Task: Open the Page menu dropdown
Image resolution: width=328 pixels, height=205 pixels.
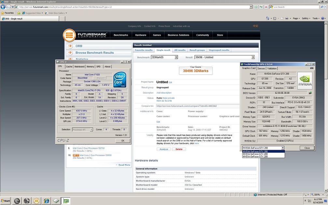Action: pyautogui.click(x=296, y=19)
